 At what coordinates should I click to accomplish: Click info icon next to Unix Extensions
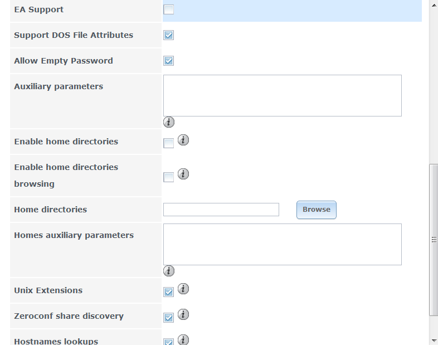[183, 289]
